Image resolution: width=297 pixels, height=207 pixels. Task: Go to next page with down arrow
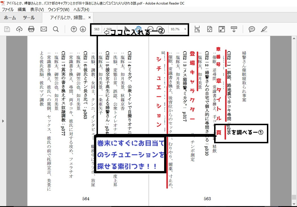83,29
